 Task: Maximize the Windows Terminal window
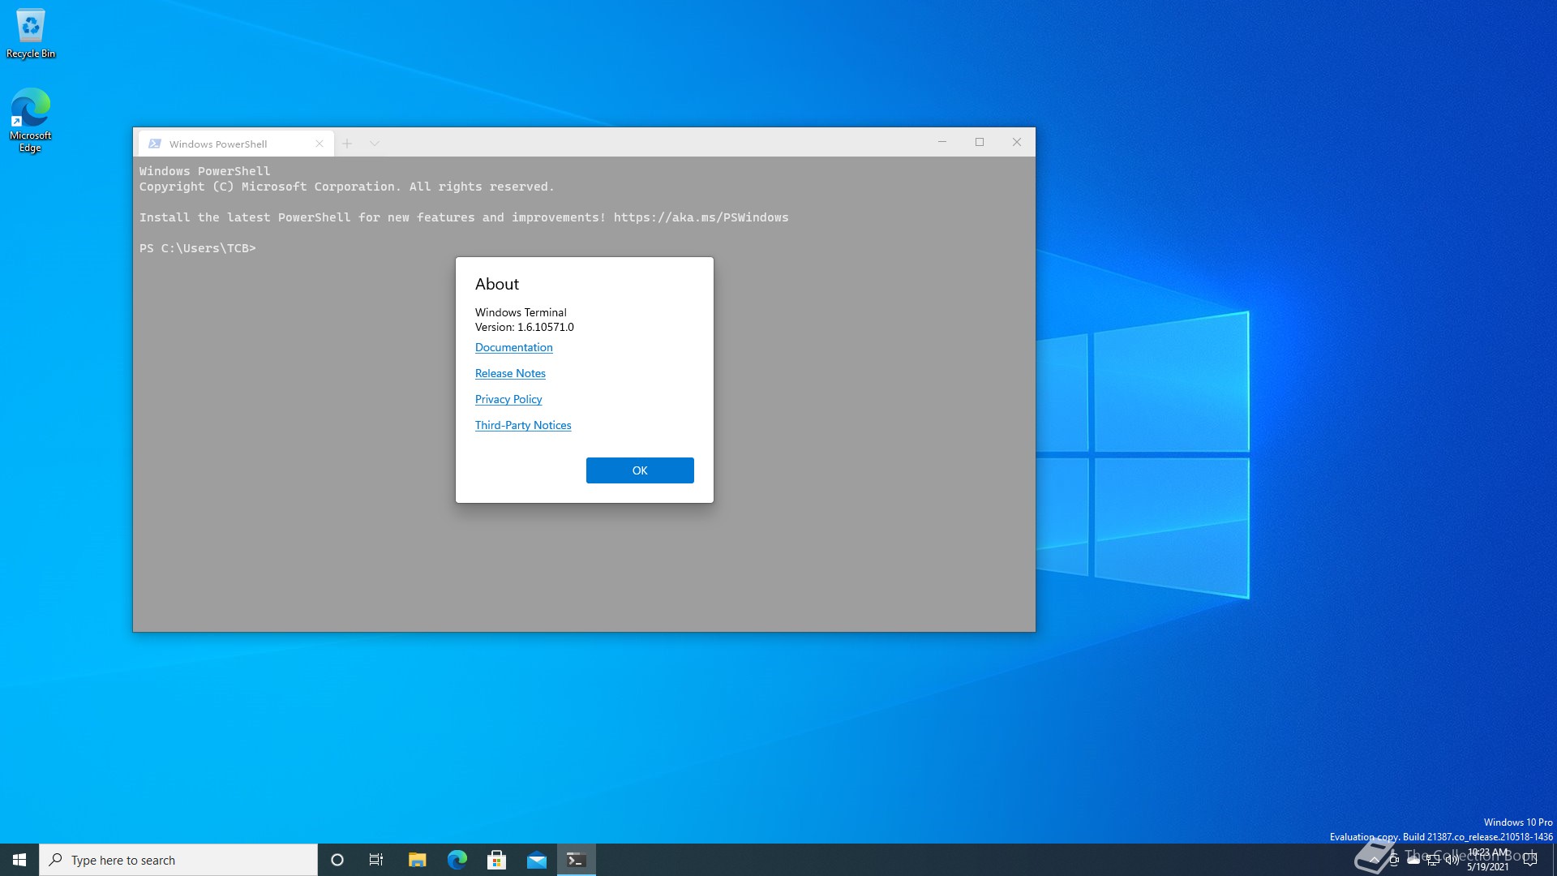pos(980,142)
